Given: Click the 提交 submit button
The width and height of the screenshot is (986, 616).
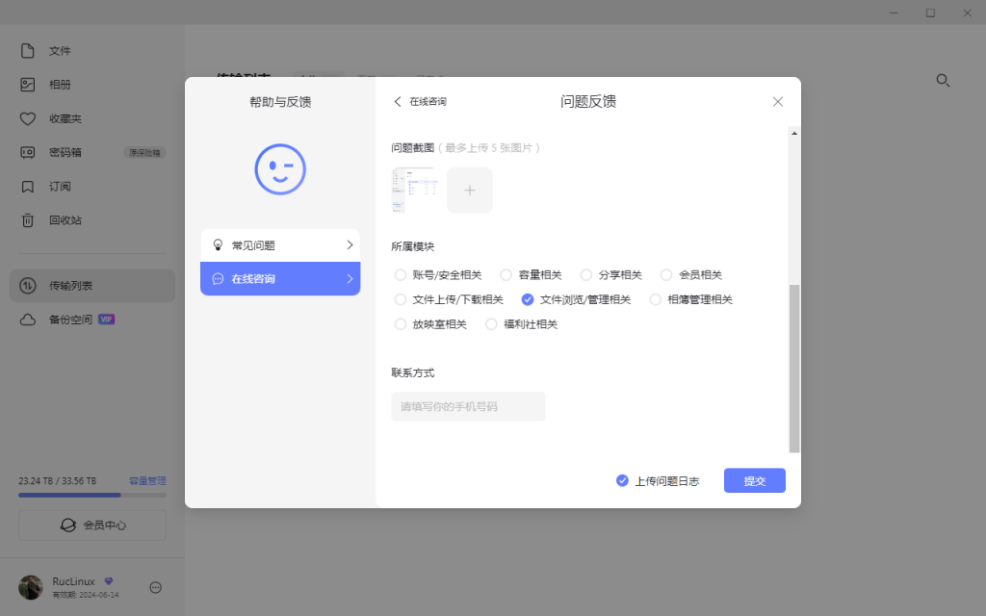Looking at the screenshot, I should [x=754, y=480].
